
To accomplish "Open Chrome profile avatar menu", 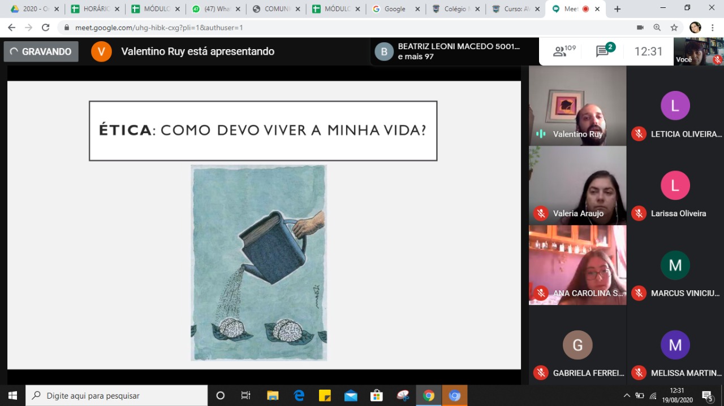I will pos(695,27).
